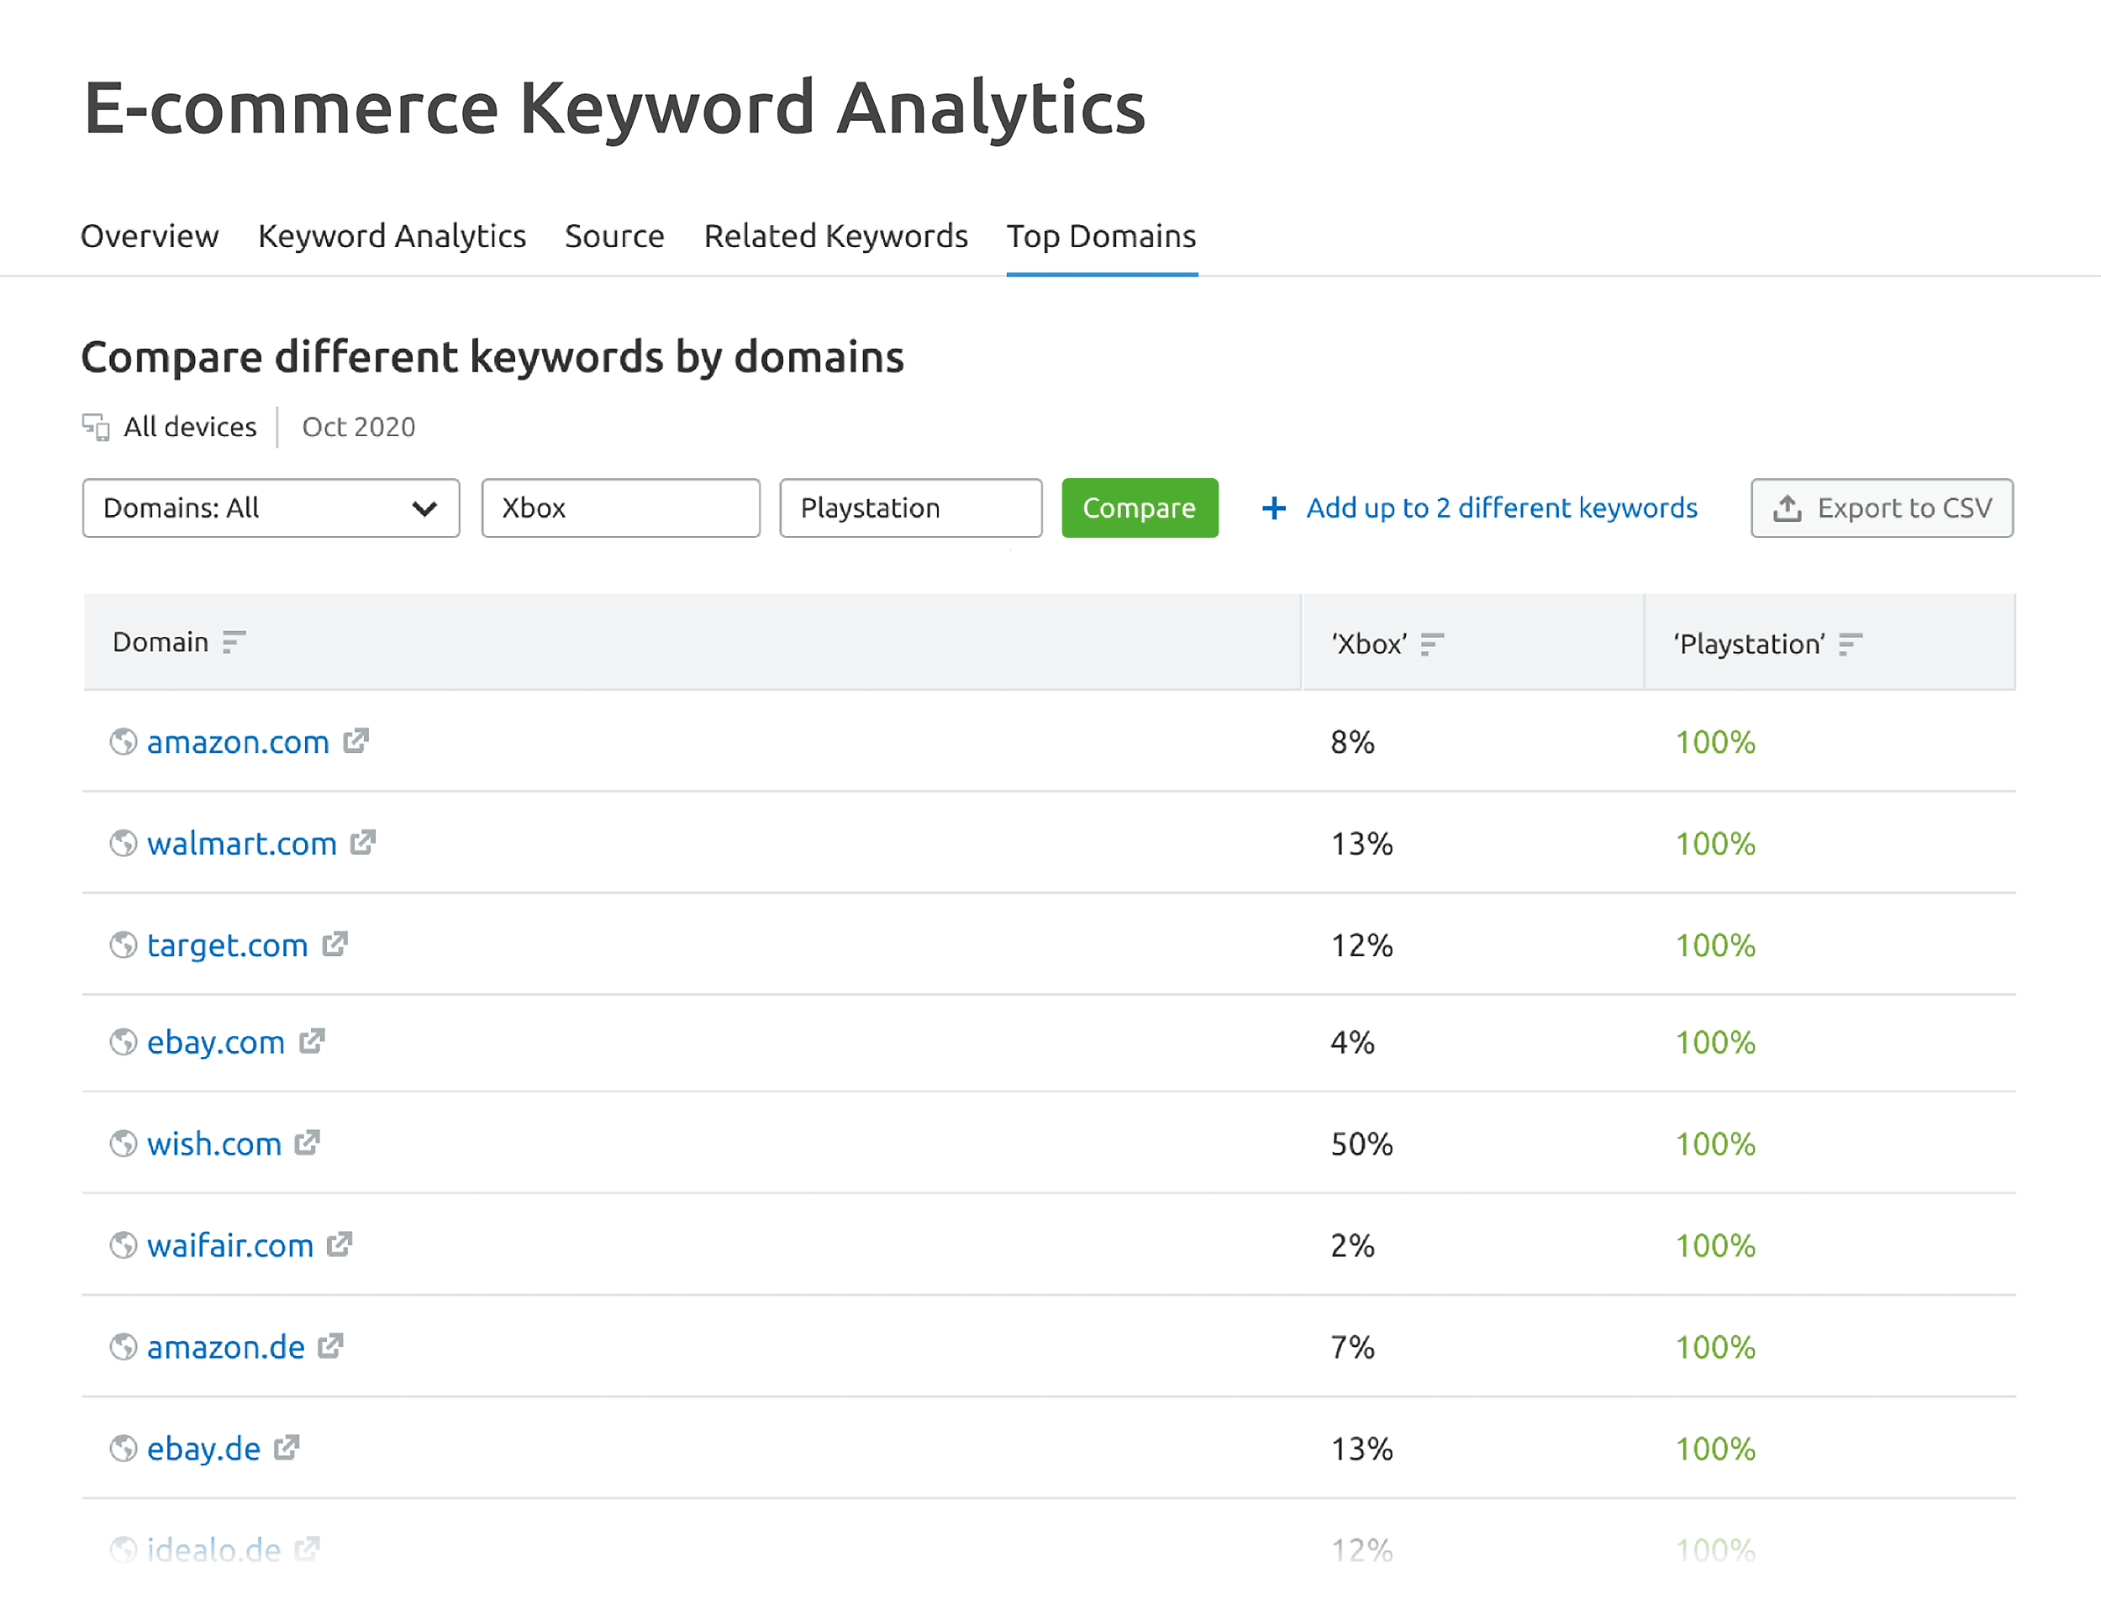The width and height of the screenshot is (2101, 1599).
Task: Open the Domains: All dropdown
Action: point(271,508)
